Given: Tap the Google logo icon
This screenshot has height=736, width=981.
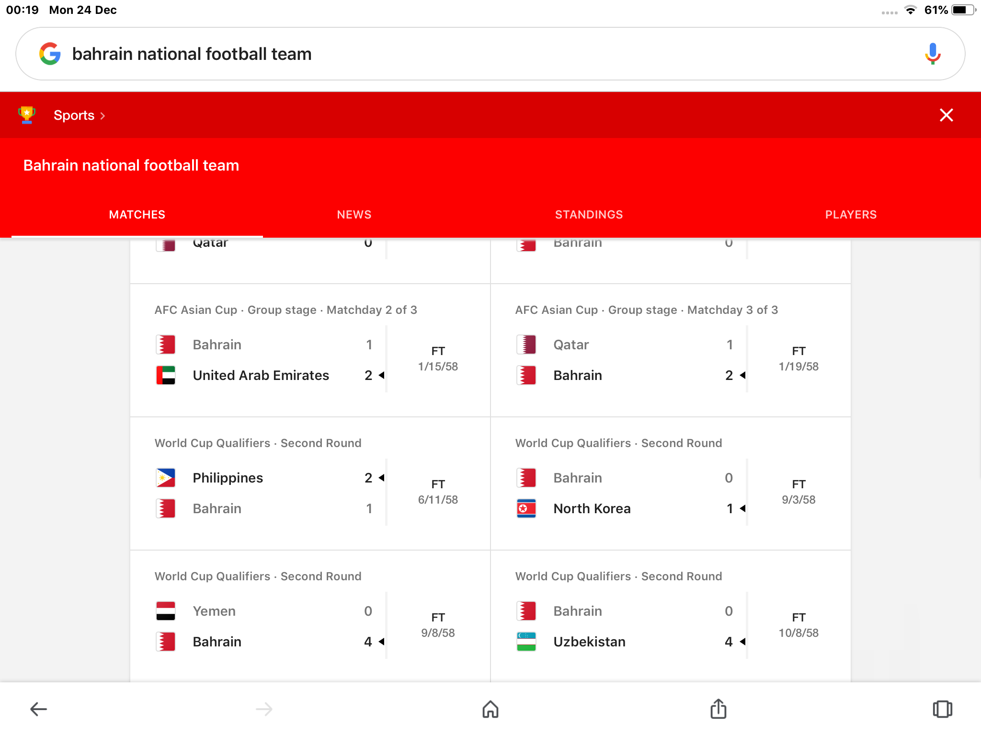Looking at the screenshot, I should tap(50, 54).
